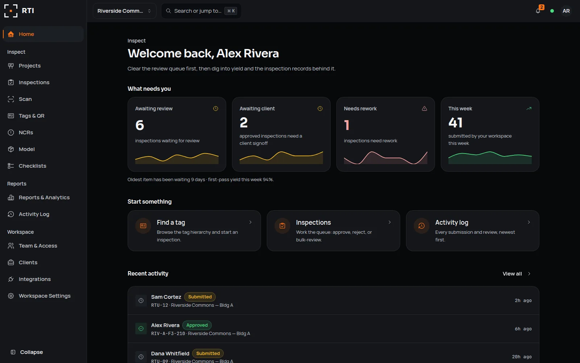The height and width of the screenshot is (363, 580).
Task: Click RIV-A-F3-210 tag text
Action: 168,334
